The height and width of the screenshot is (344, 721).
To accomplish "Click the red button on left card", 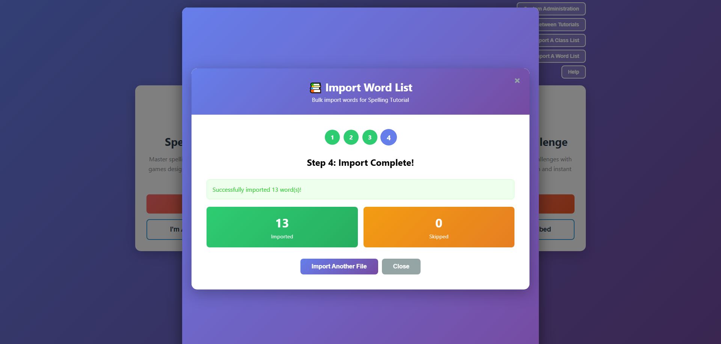I will [x=164, y=204].
